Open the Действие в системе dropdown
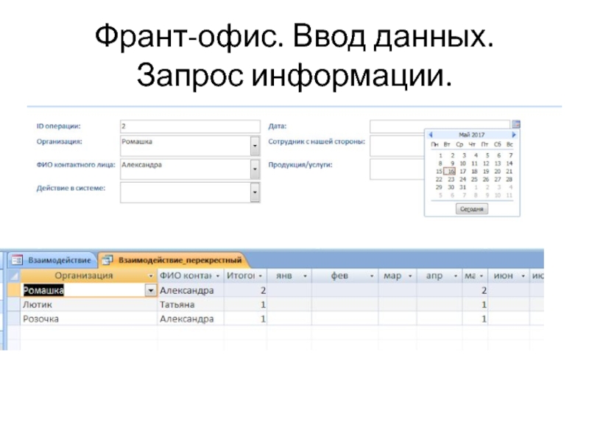589x442 pixels. point(255,192)
